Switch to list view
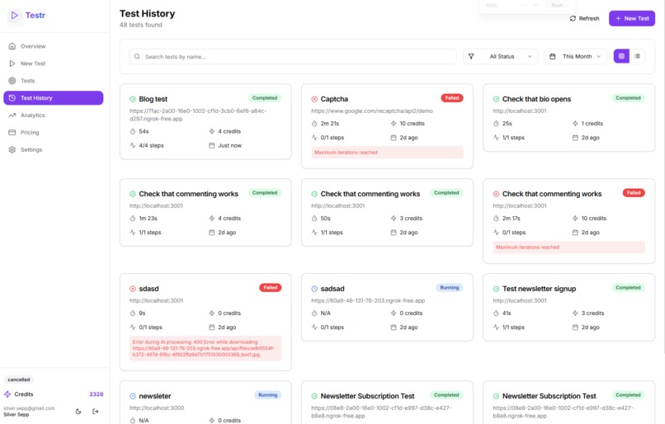This screenshot has height=424, width=665. pos(637,56)
